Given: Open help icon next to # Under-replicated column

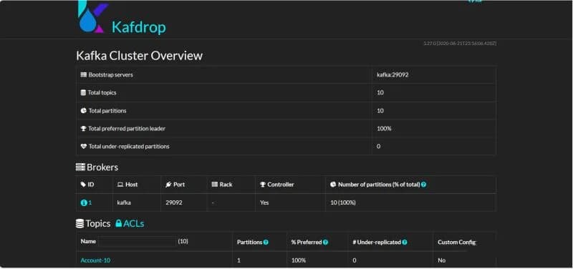Looking at the screenshot, I should click(405, 243).
